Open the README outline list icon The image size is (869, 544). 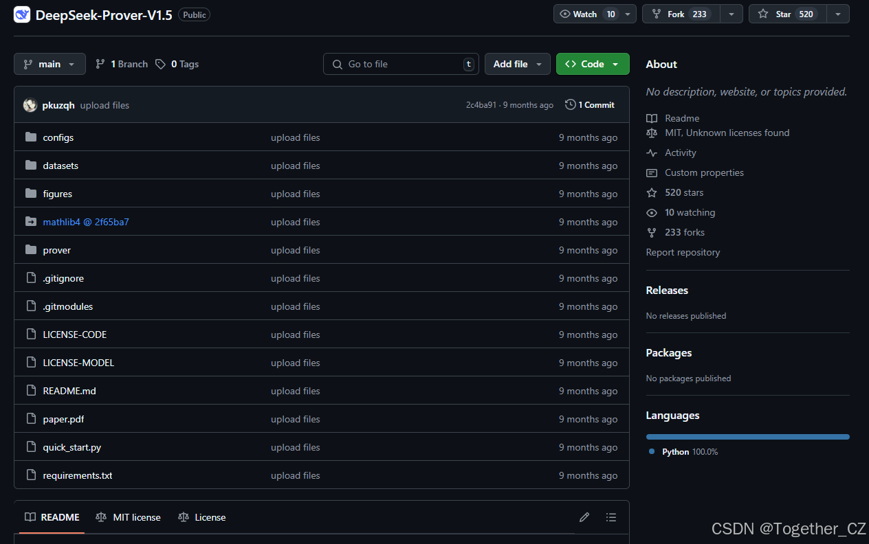coord(611,517)
